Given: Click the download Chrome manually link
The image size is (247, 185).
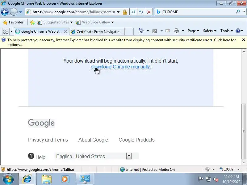Looking at the screenshot, I should (121, 67).
